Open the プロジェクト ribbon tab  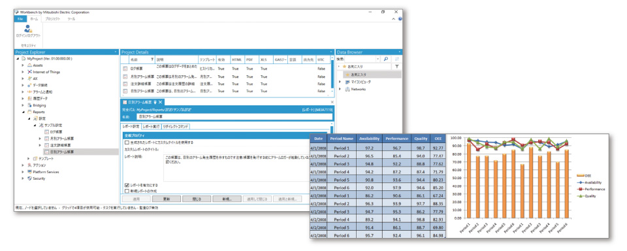pos(52,19)
